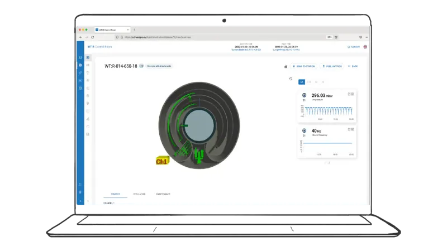Click the yellow Ch1 label on the 3D model
This screenshot has height=251, width=447.
coord(163,161)
